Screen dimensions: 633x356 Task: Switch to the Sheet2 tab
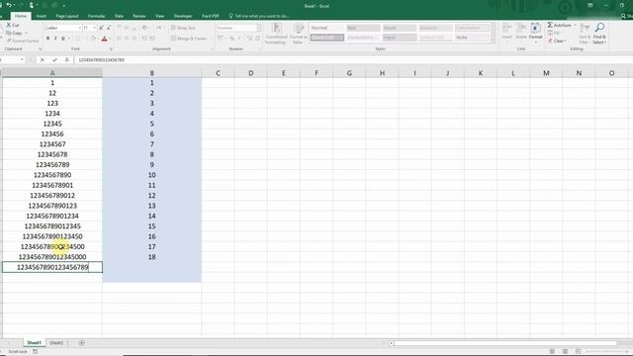[x=56, y=343]
